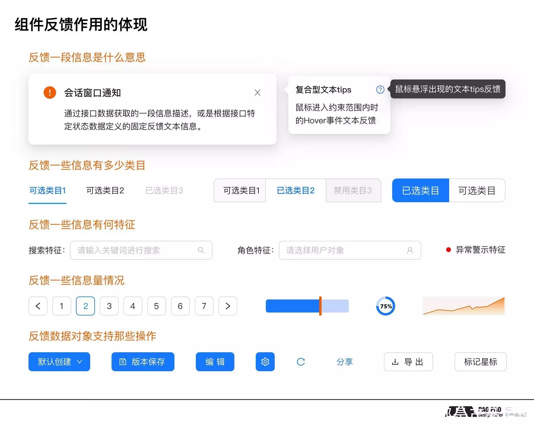534x424 pixels.
Task: Go to page 2
Action: [x=85, y=306]
